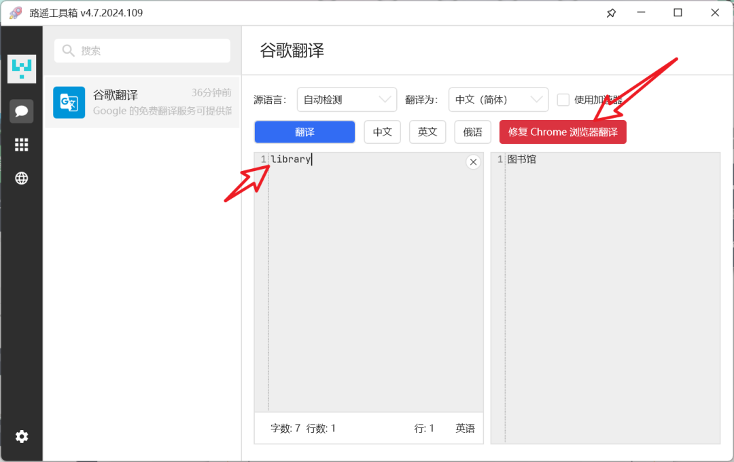Image resolution: width=734 pixels, height=462 pixels.
Task: Click 修复 Chrome 浏览器翻译 button
Action: (x=563, y=132)
